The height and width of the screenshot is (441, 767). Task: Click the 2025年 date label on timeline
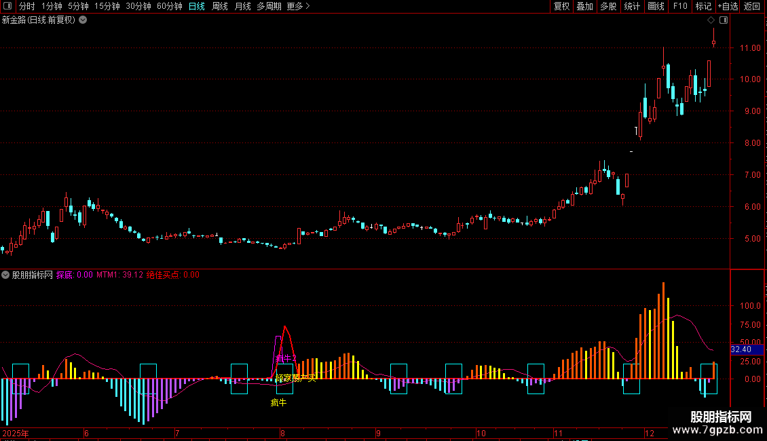pyautogui.click(x=16, y=433)
